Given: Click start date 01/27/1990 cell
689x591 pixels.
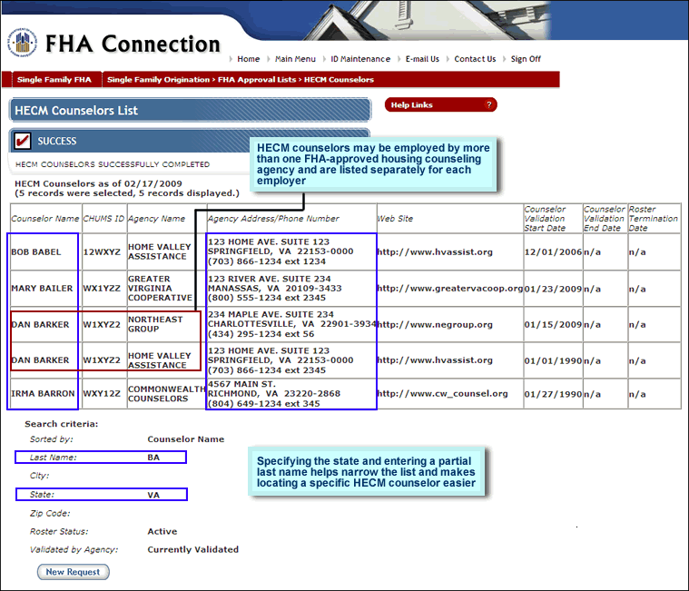Looking at the screenshot, I should point(553,394).
